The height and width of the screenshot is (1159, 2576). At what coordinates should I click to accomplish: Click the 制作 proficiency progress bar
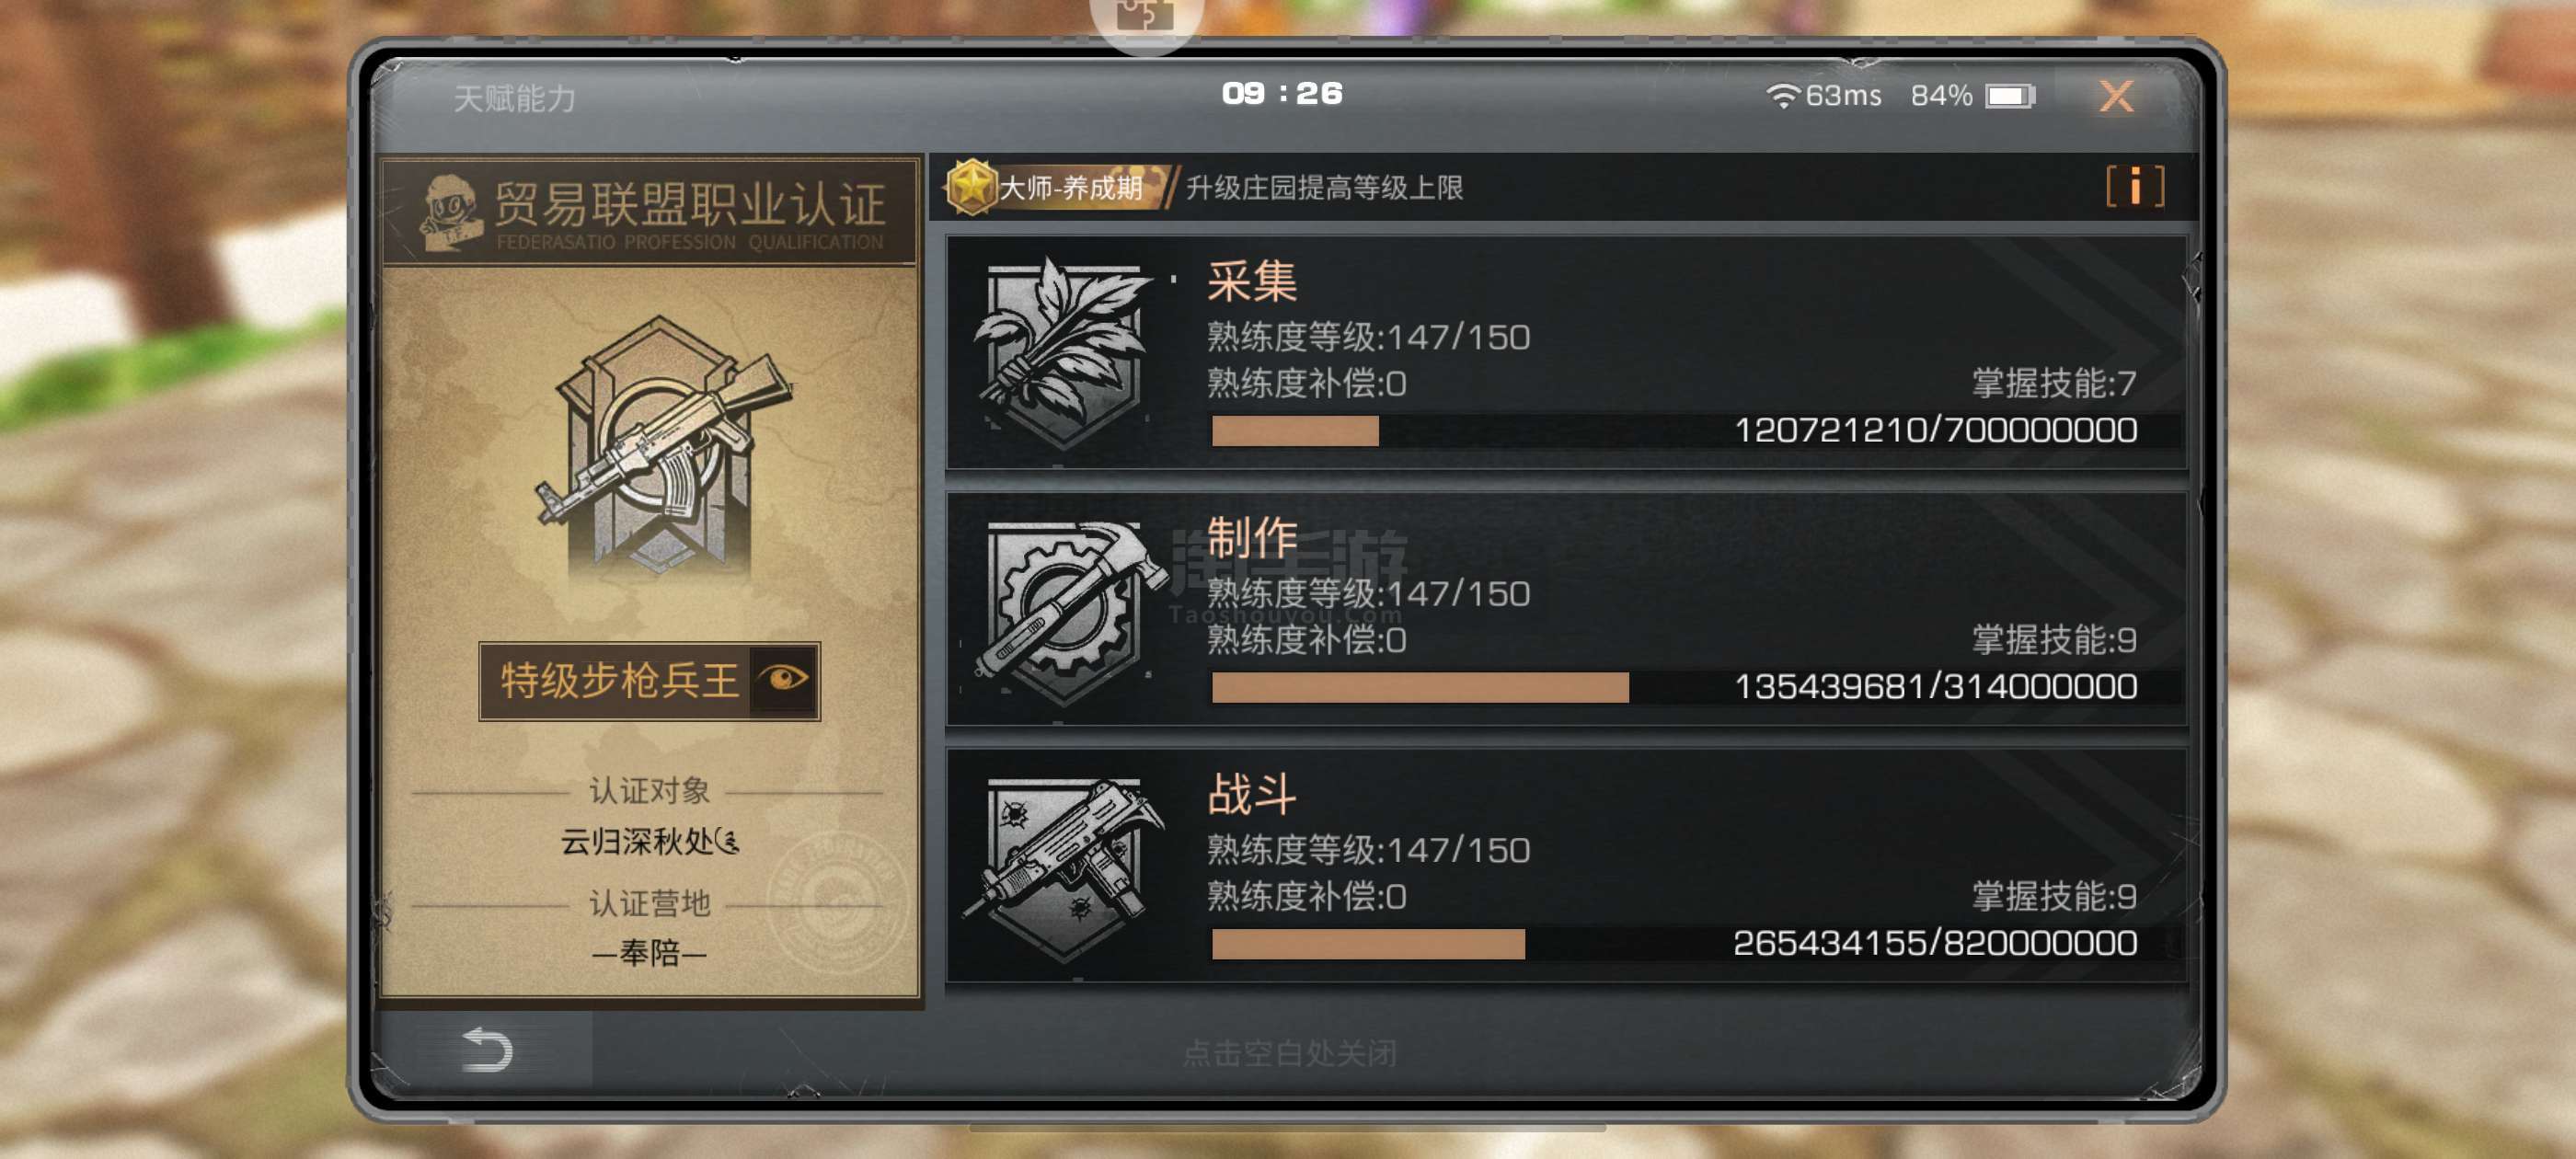tap(1674, 688)
